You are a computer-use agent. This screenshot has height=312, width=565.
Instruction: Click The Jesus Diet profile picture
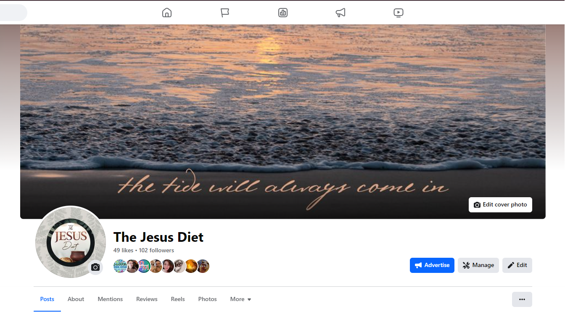point(71,242)
